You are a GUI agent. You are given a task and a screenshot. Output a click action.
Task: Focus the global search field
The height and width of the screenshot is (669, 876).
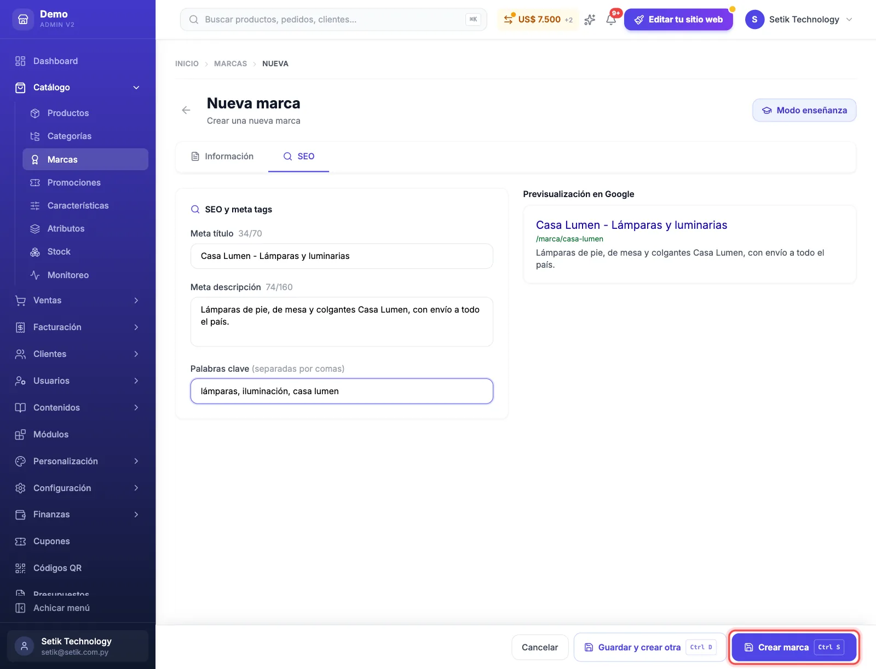(x=333, y=20)
